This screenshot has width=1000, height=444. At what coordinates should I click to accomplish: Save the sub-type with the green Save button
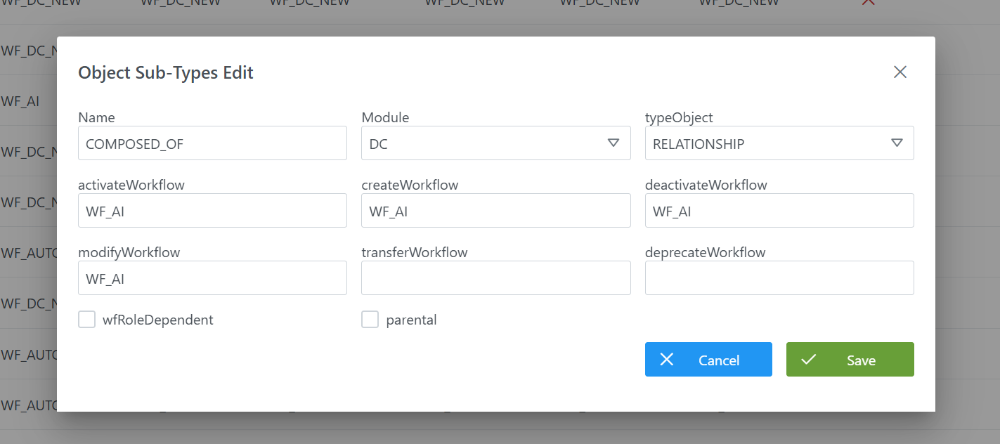850,360
